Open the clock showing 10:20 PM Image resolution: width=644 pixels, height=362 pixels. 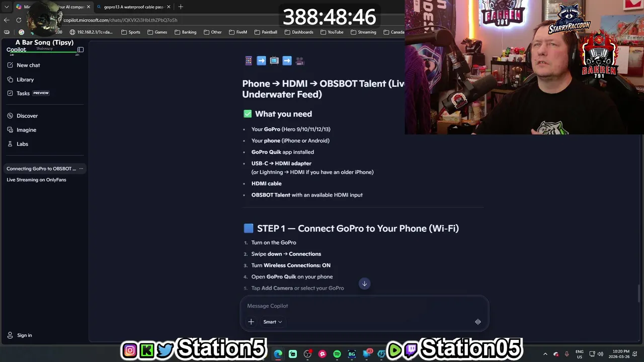click(x=619, y=354)
